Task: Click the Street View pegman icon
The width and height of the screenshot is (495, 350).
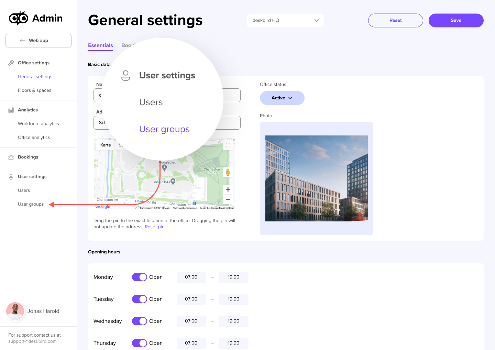Action: point(228,172)
